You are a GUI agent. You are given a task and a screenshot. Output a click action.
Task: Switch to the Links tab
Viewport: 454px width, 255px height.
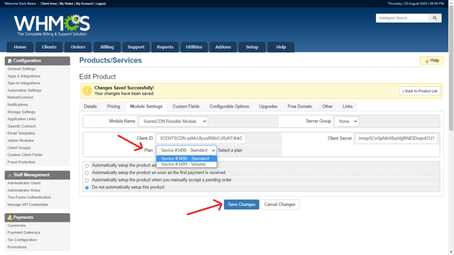click(348, 106)
